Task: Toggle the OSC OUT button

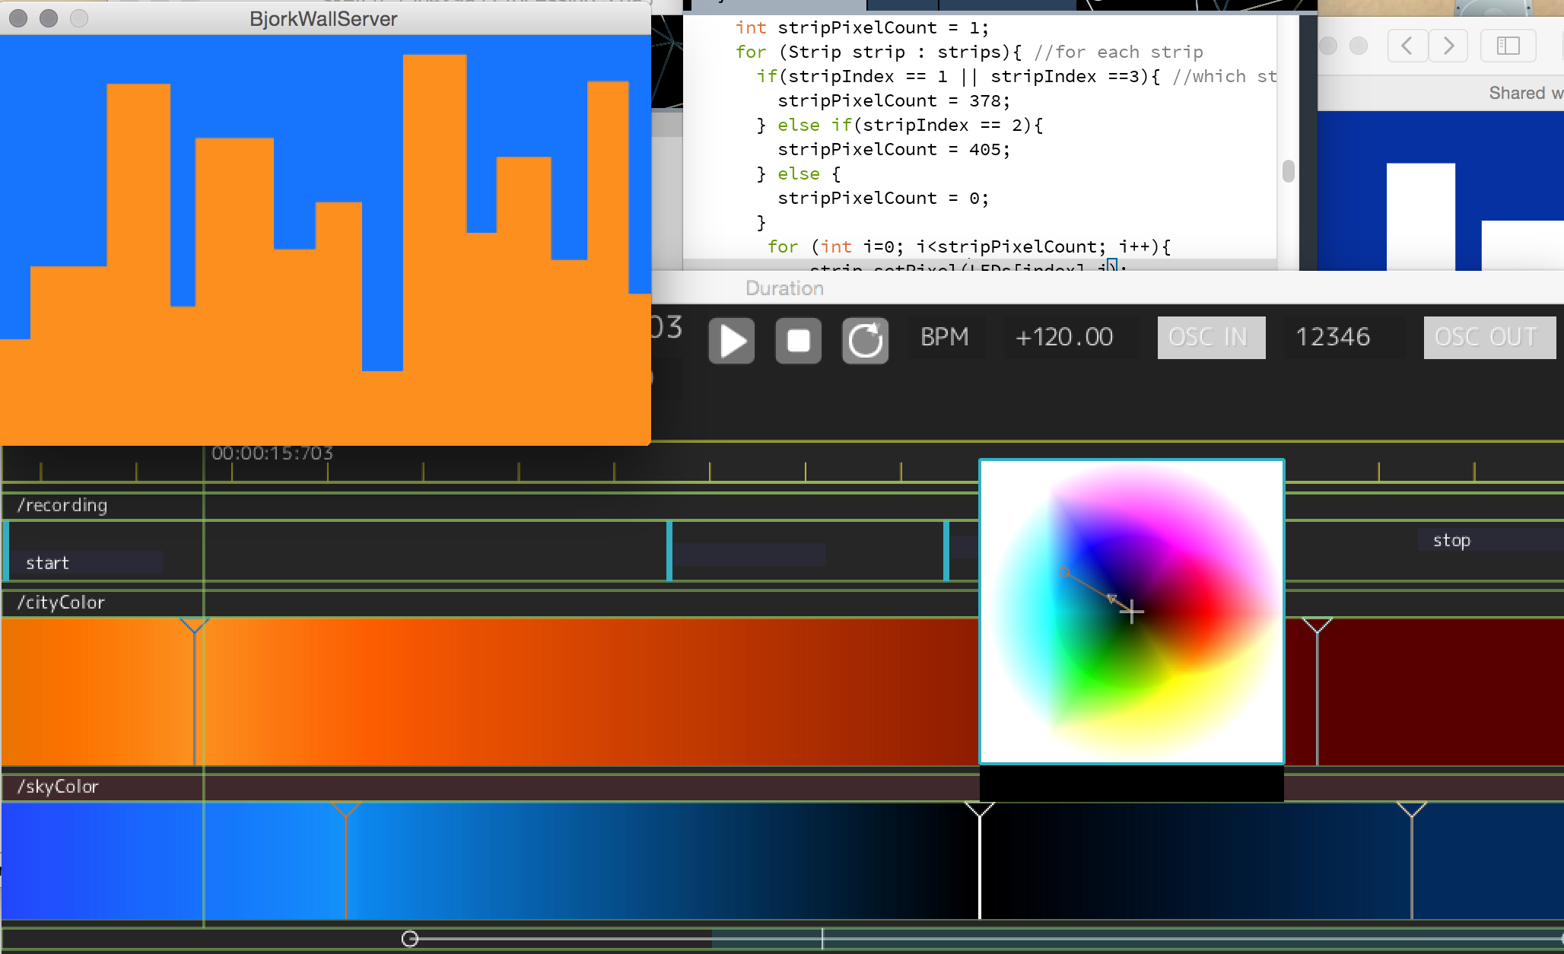Action: tap(1489, 337)
